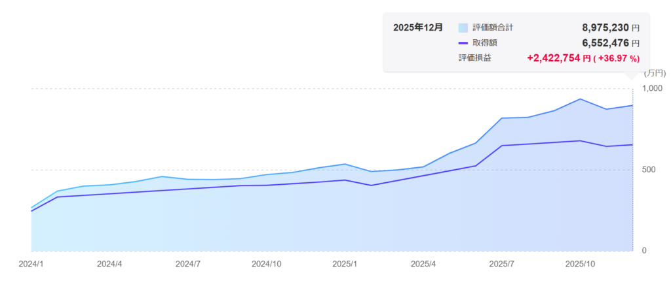Select the 2024/7 x-axis label
Viewport: 671px width, 290px height.
(x=188, y=265)
